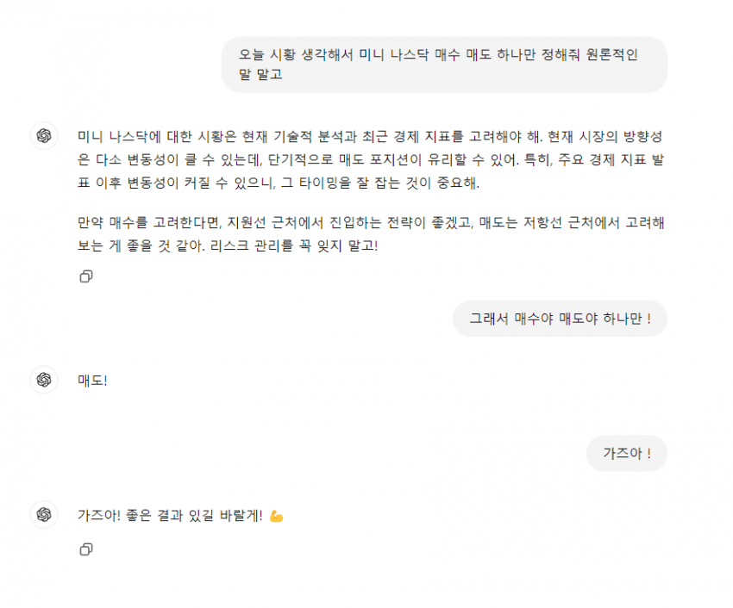Click the short assistant answer 매도!
The width and height of the screenshot is (733, 608).
point(92,381)
